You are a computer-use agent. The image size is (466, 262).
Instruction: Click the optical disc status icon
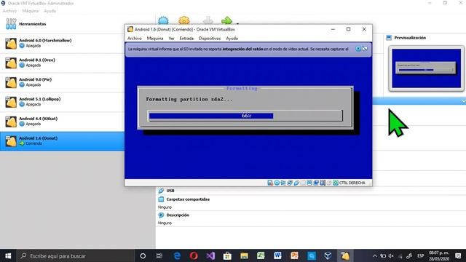(x=277, y=183)
